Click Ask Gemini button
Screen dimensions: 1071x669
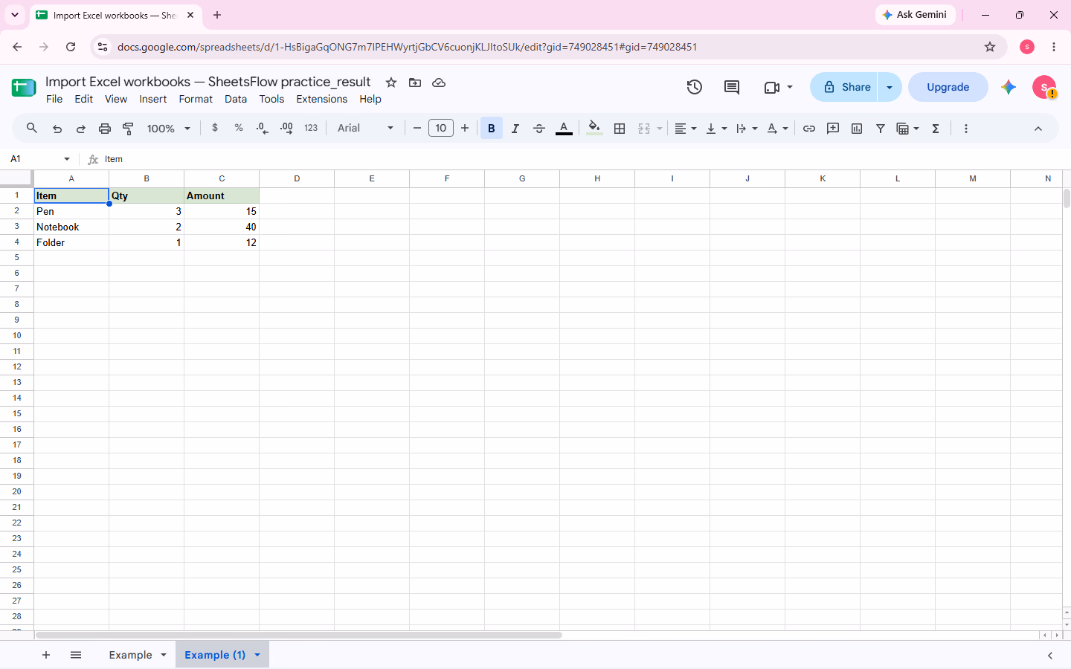(916, 15)
